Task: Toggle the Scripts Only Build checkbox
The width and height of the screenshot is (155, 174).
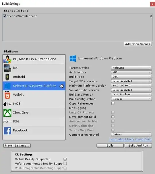Action: click(x=113, y=130)
